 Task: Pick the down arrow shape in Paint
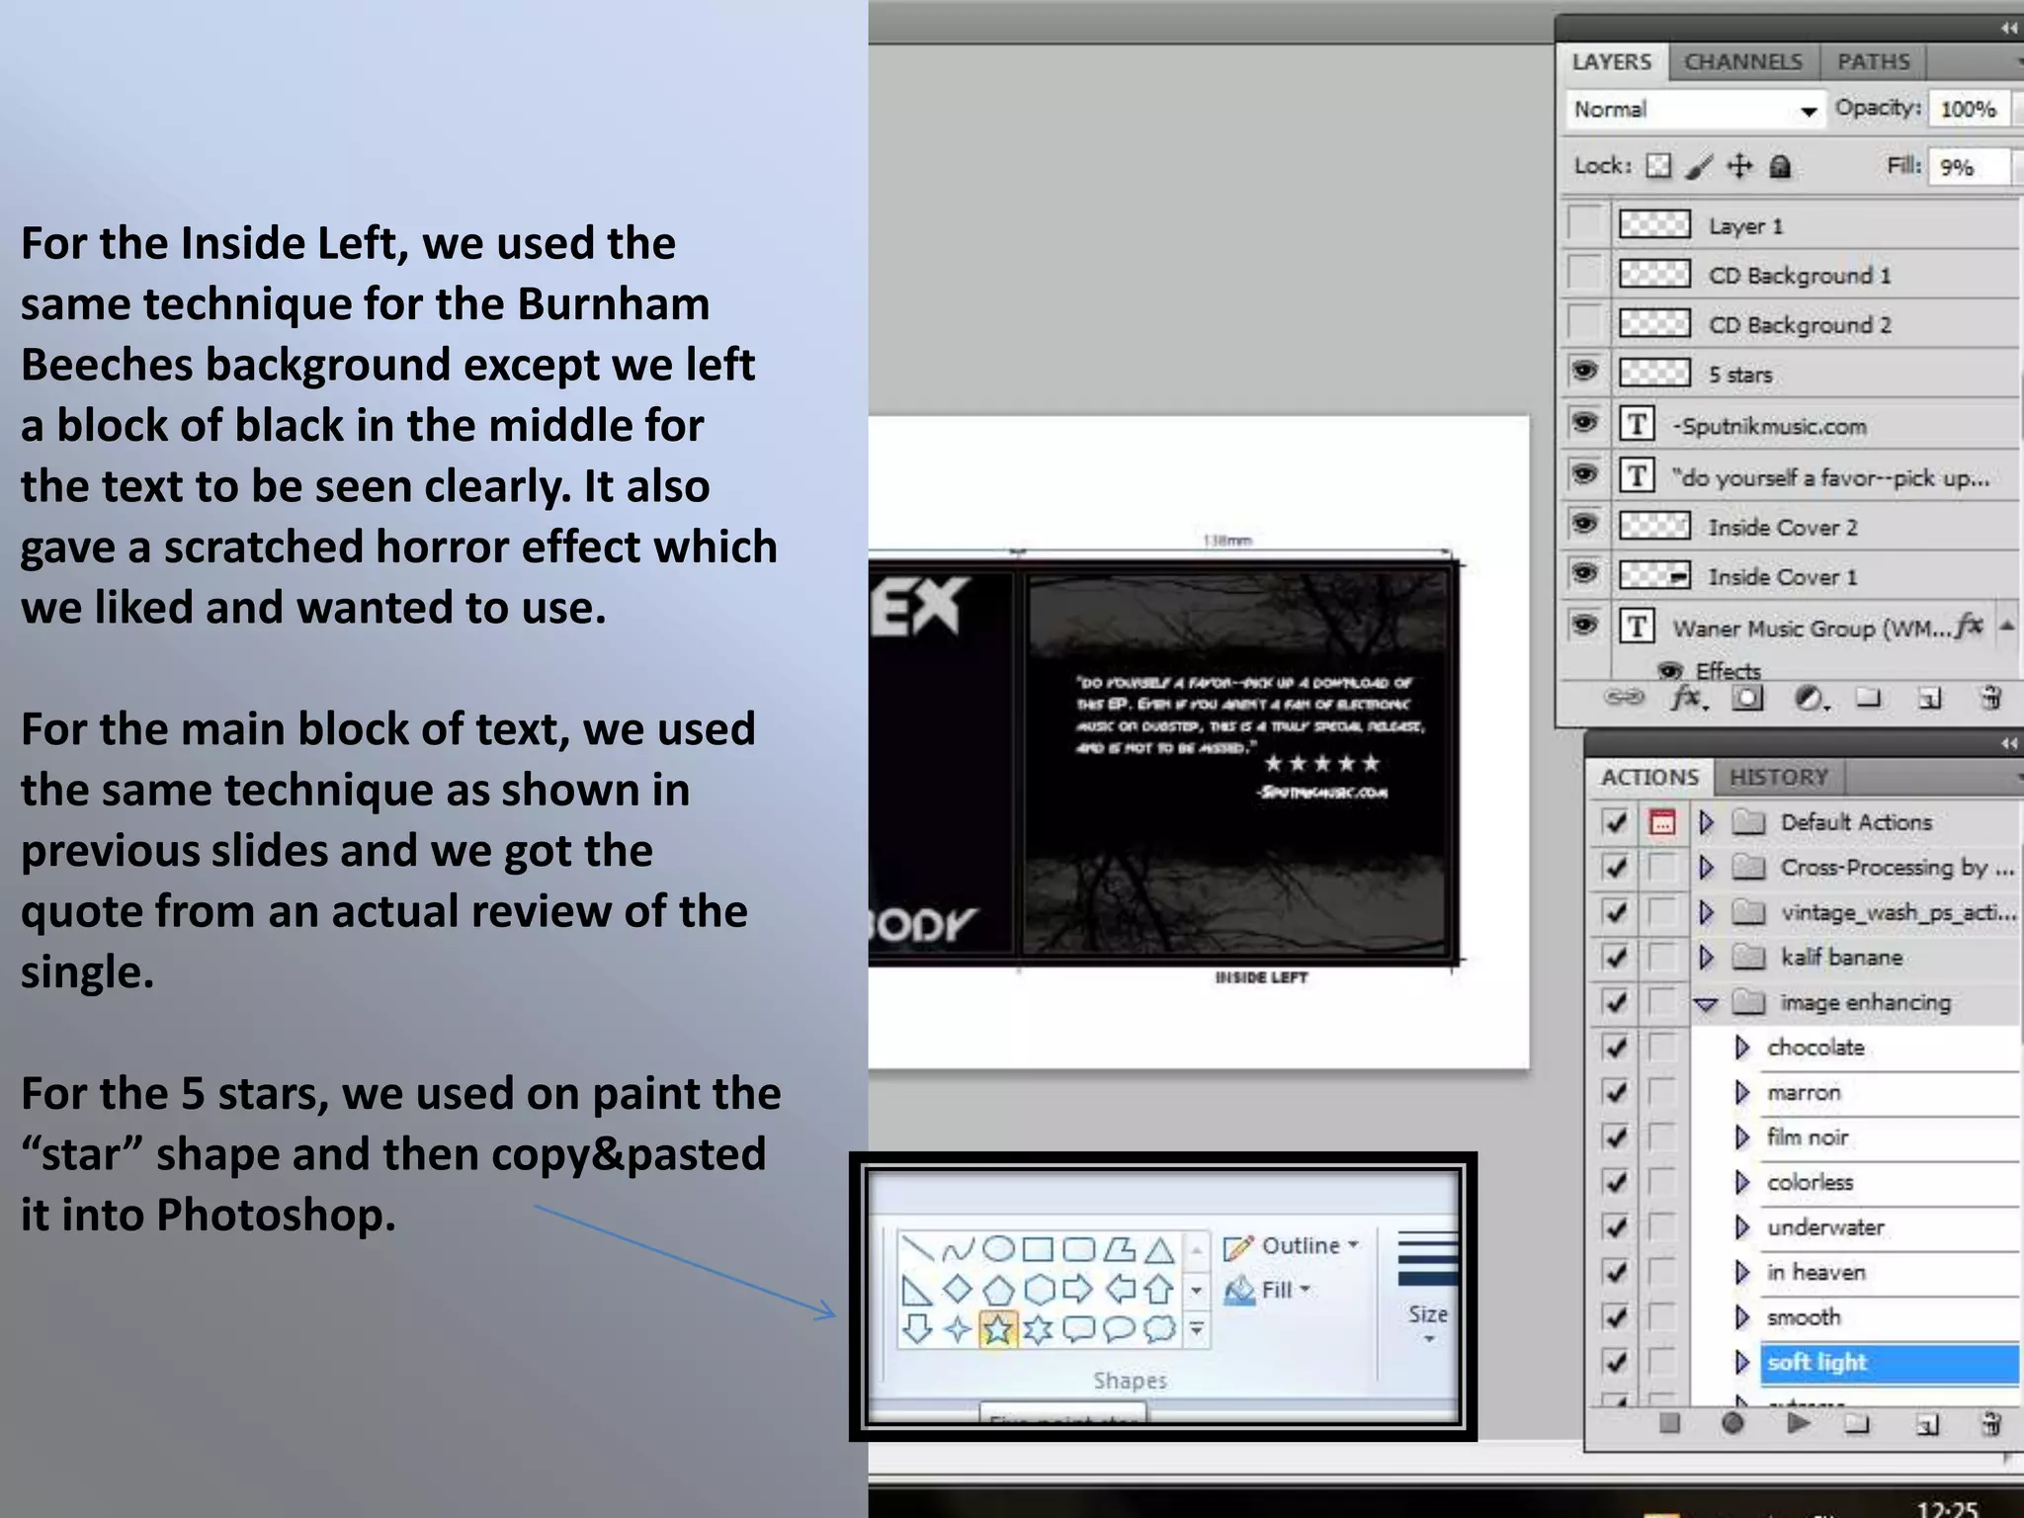point(918,1329)
